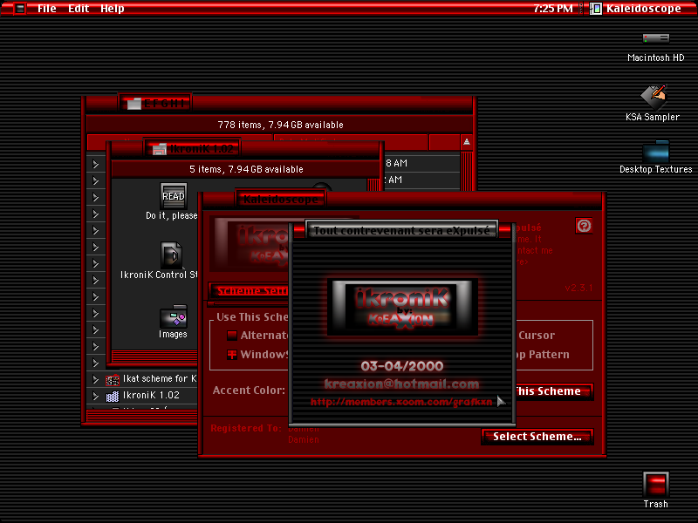The height and width of the screenshot is (523, 698).
Task: Select the IkroniK 1.02 folder icon in EFGHI list
Action: [x=113, y=396]
